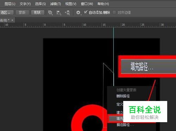Open the gear settings options icon
The height and width of the screenshot is (131, 176).
click(78, 12)
